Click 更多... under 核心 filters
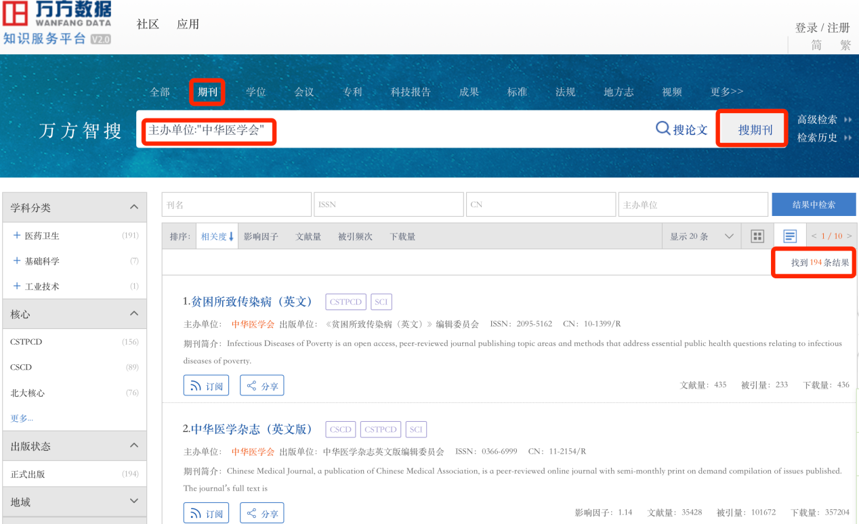This screenshot has width=859, height=524. pyautogui.click(x=22, y=418)
